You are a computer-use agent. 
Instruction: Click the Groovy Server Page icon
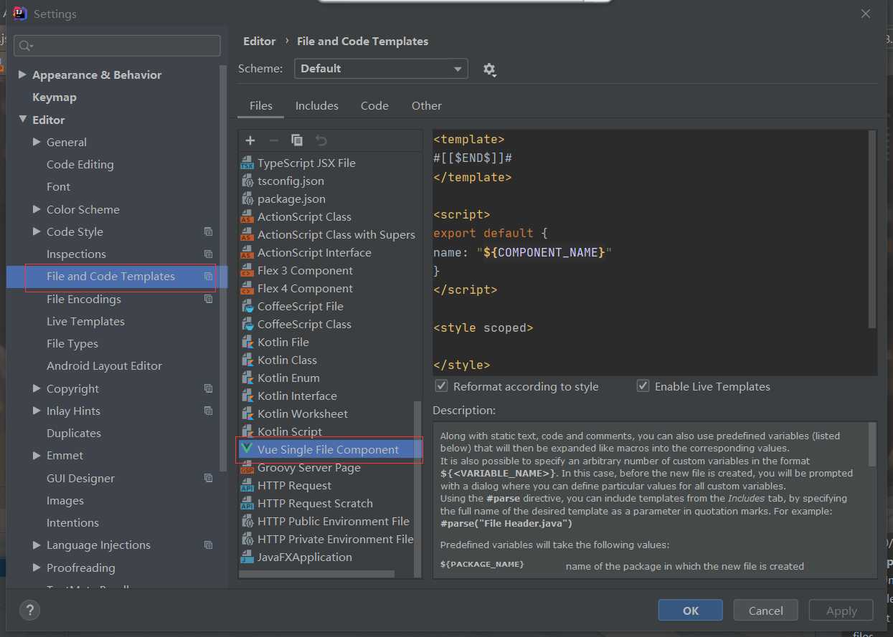point(247,467)
